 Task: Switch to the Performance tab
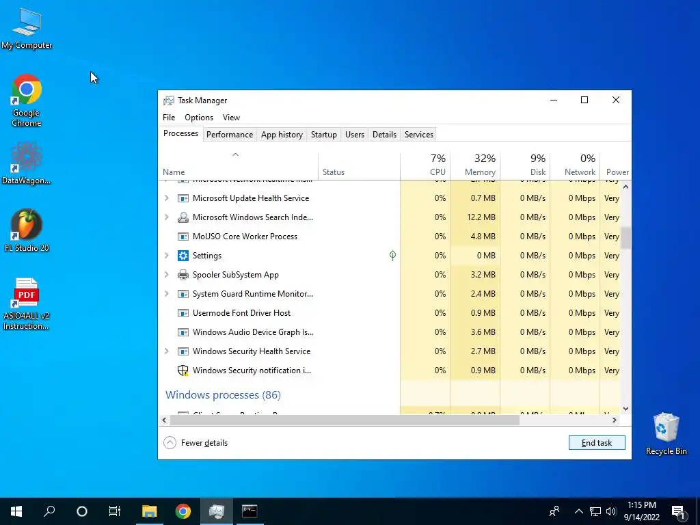coord(230,135)
